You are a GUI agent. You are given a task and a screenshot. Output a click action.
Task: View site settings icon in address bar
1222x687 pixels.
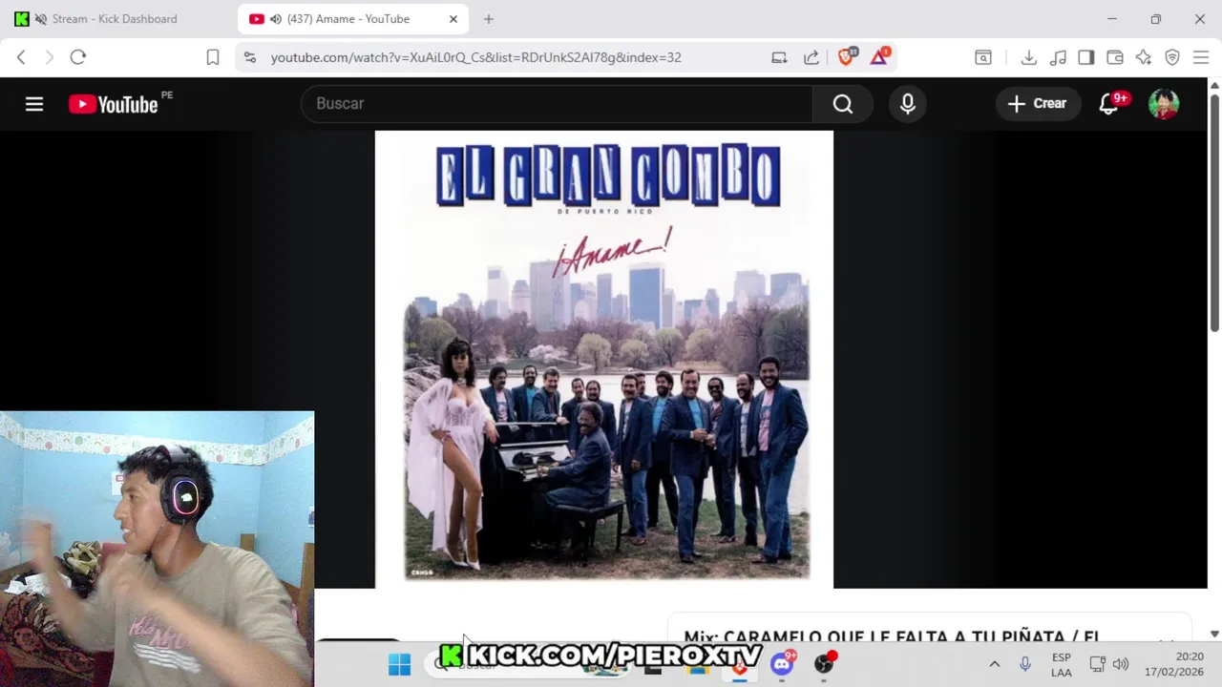coord(250,57)
